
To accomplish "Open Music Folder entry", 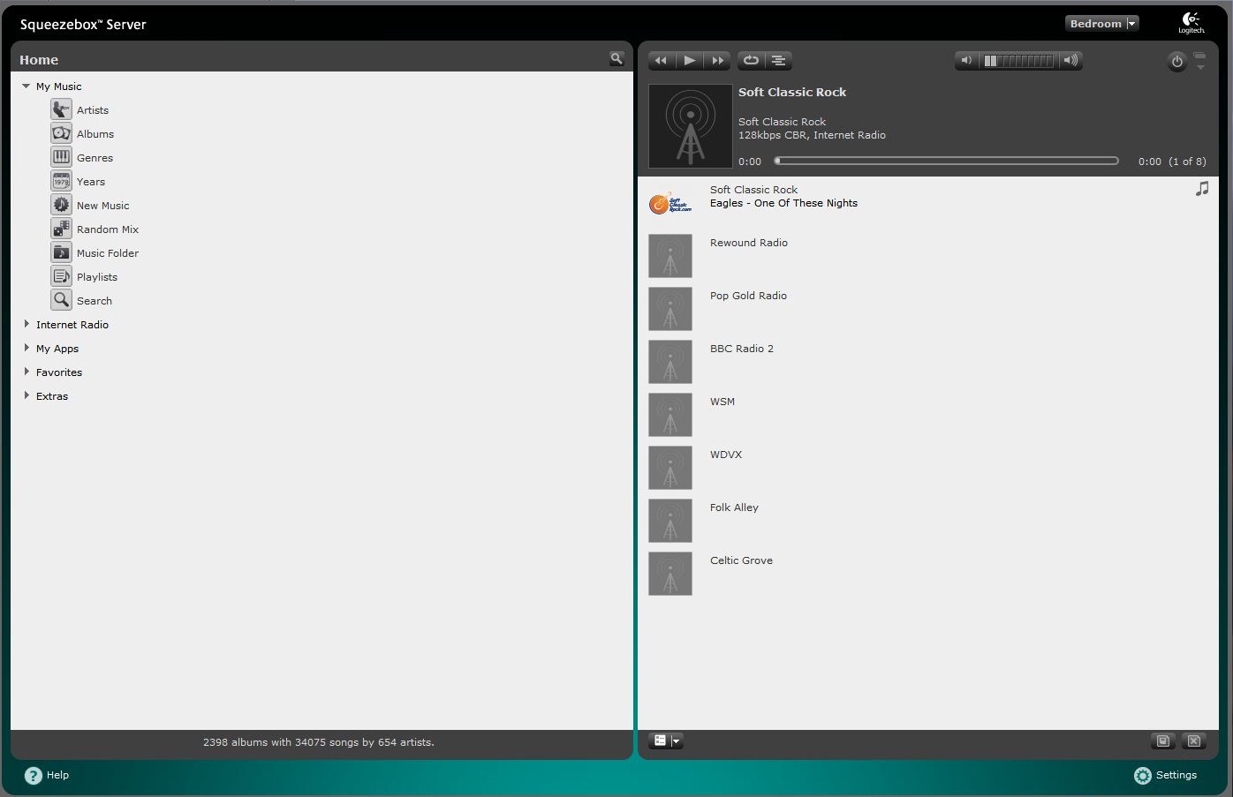I will pyautogui.click(x=107, y=253).
